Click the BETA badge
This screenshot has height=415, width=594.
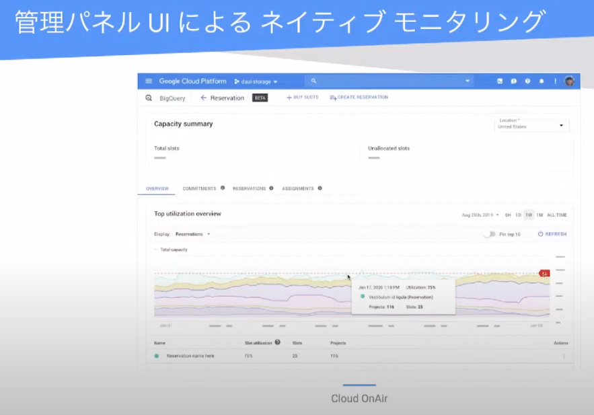pyautogui.click(x=260, y=98)
